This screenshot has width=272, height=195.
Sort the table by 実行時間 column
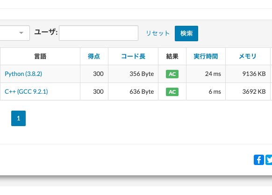pyautogui.click(x=206, y=56)
